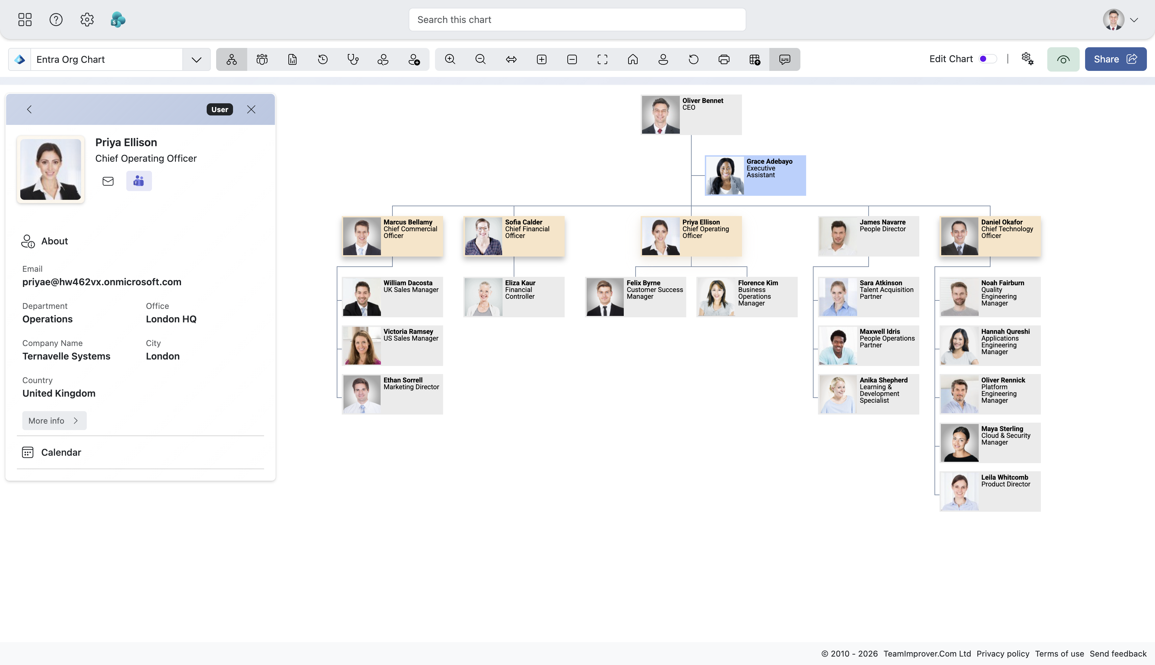Click the Search this chart field
The image size is (1155, 665).
(577, 20)
